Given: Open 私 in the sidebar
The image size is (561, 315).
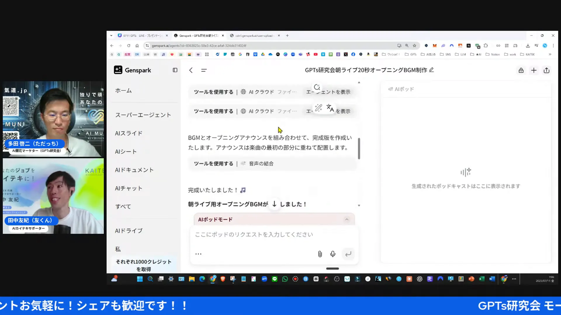Looking at the screenshot, I should (118, 249).
